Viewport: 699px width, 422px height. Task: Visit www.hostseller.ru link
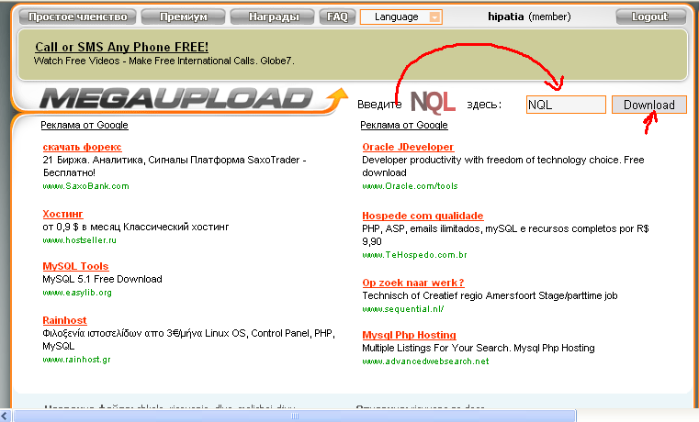(x=79, y=240)
